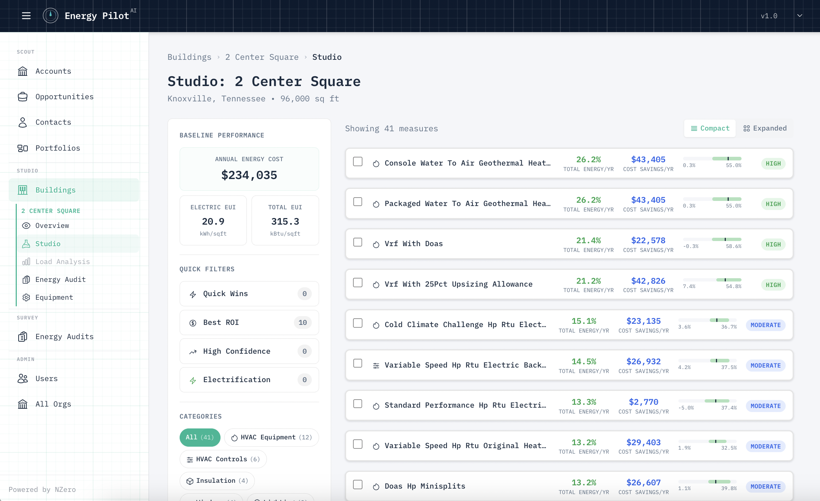This screenshot has height=501, width=820.
Task: Click the HIGH badge on Vrf With 25Pct Upsizing
Action: (x=773, y=285)
